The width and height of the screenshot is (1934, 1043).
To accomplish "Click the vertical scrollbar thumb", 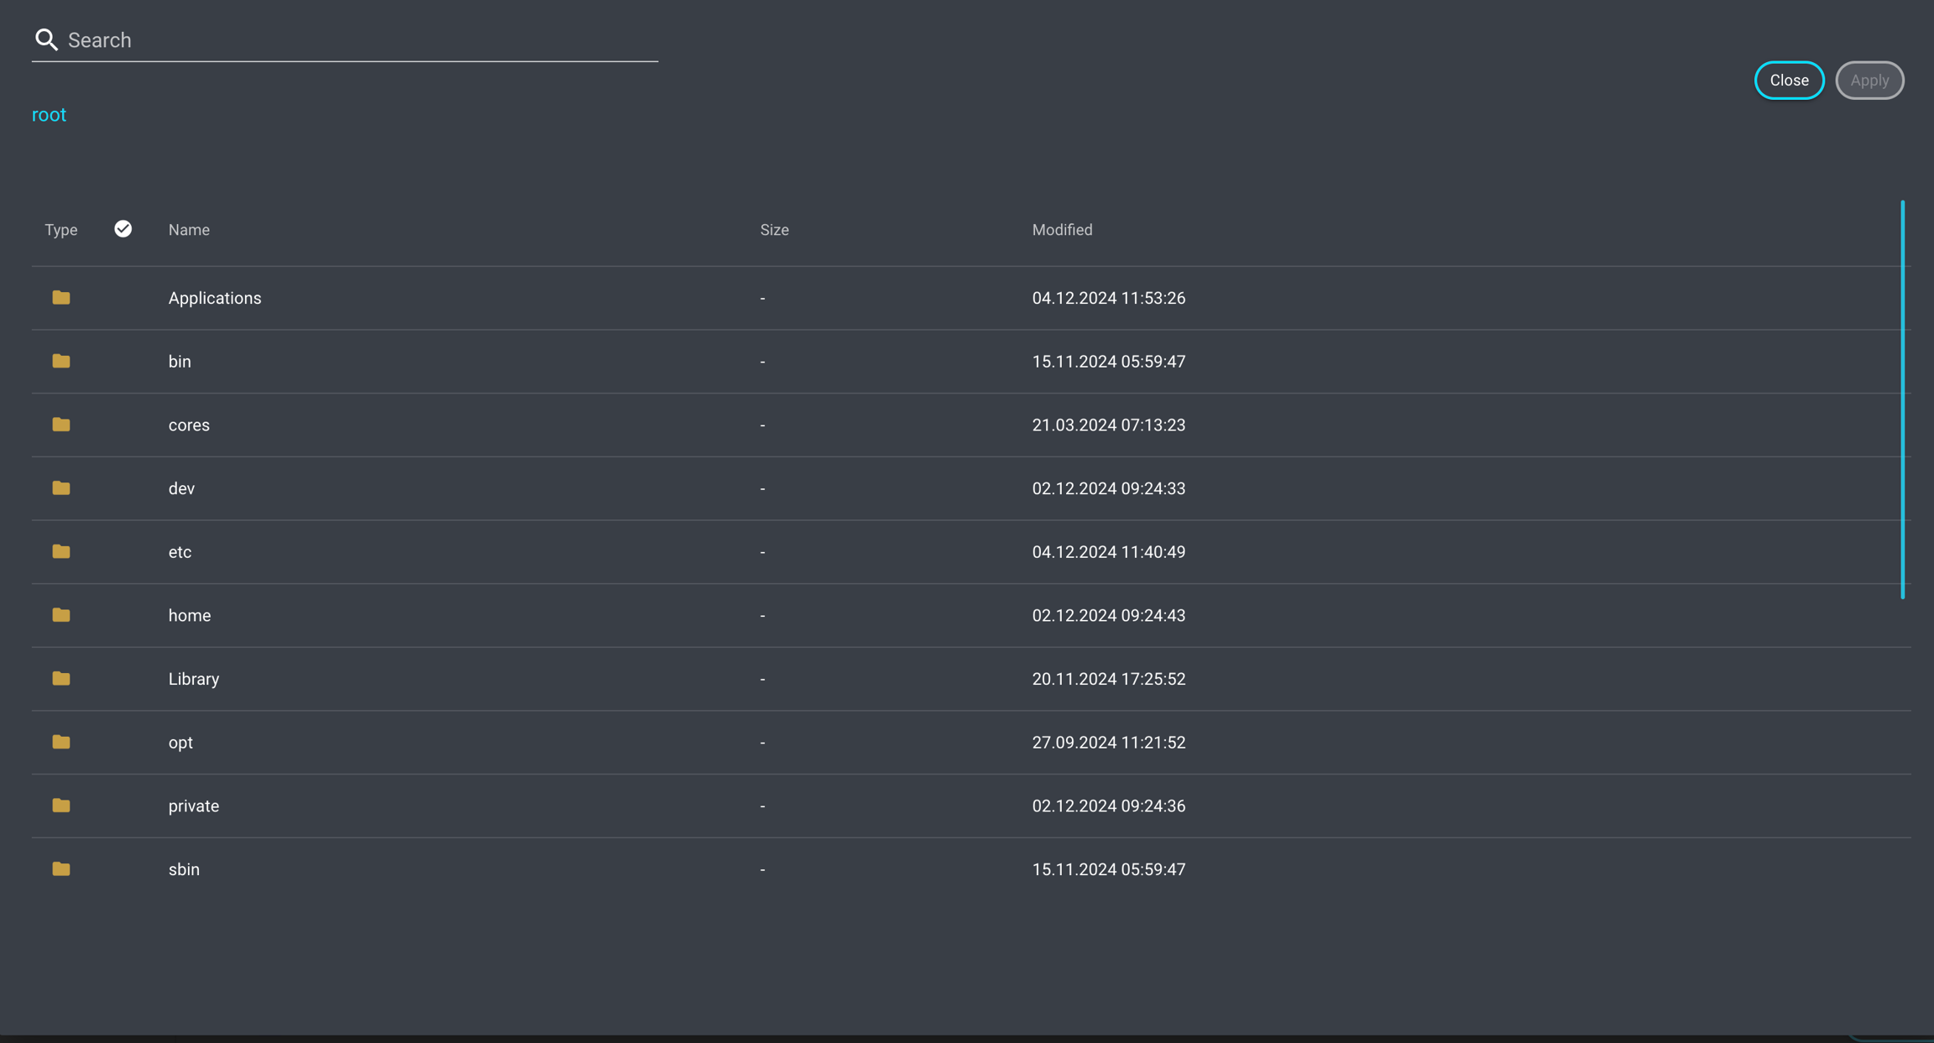I will [1902, 399].
